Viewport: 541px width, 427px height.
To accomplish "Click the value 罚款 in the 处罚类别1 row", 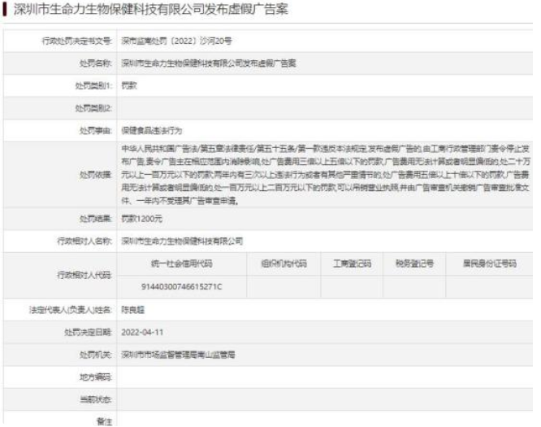I will tap(129, 86).
